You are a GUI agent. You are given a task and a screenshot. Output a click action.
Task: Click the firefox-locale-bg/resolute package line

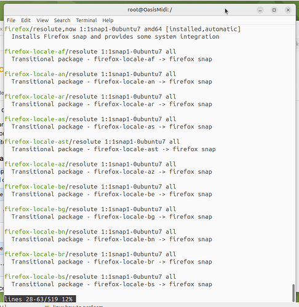coord(90,209)
